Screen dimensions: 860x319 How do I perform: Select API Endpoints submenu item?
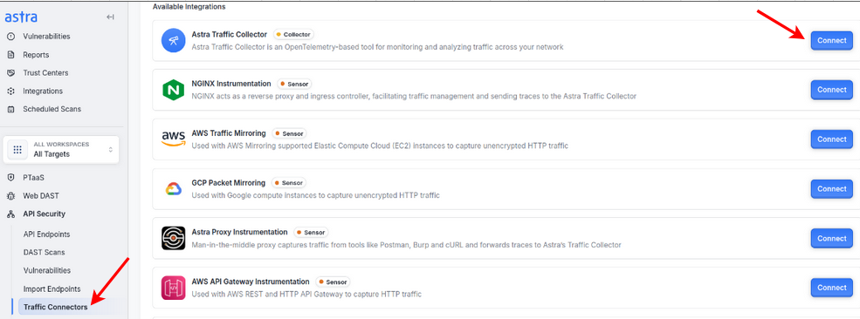click(x=46, y=234)
